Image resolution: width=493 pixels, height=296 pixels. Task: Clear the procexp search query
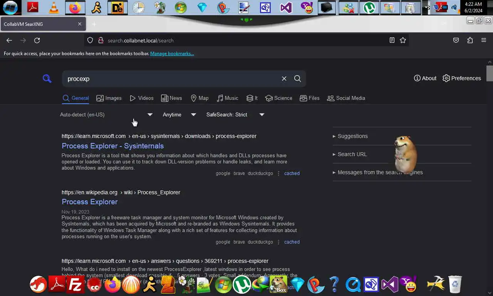point(284,79)
